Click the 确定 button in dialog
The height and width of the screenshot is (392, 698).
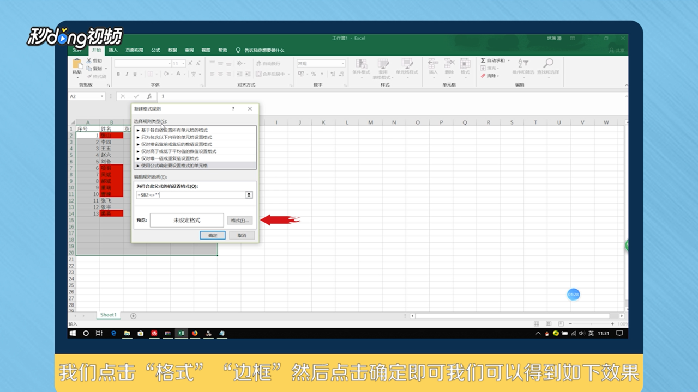tap(213, 236)
